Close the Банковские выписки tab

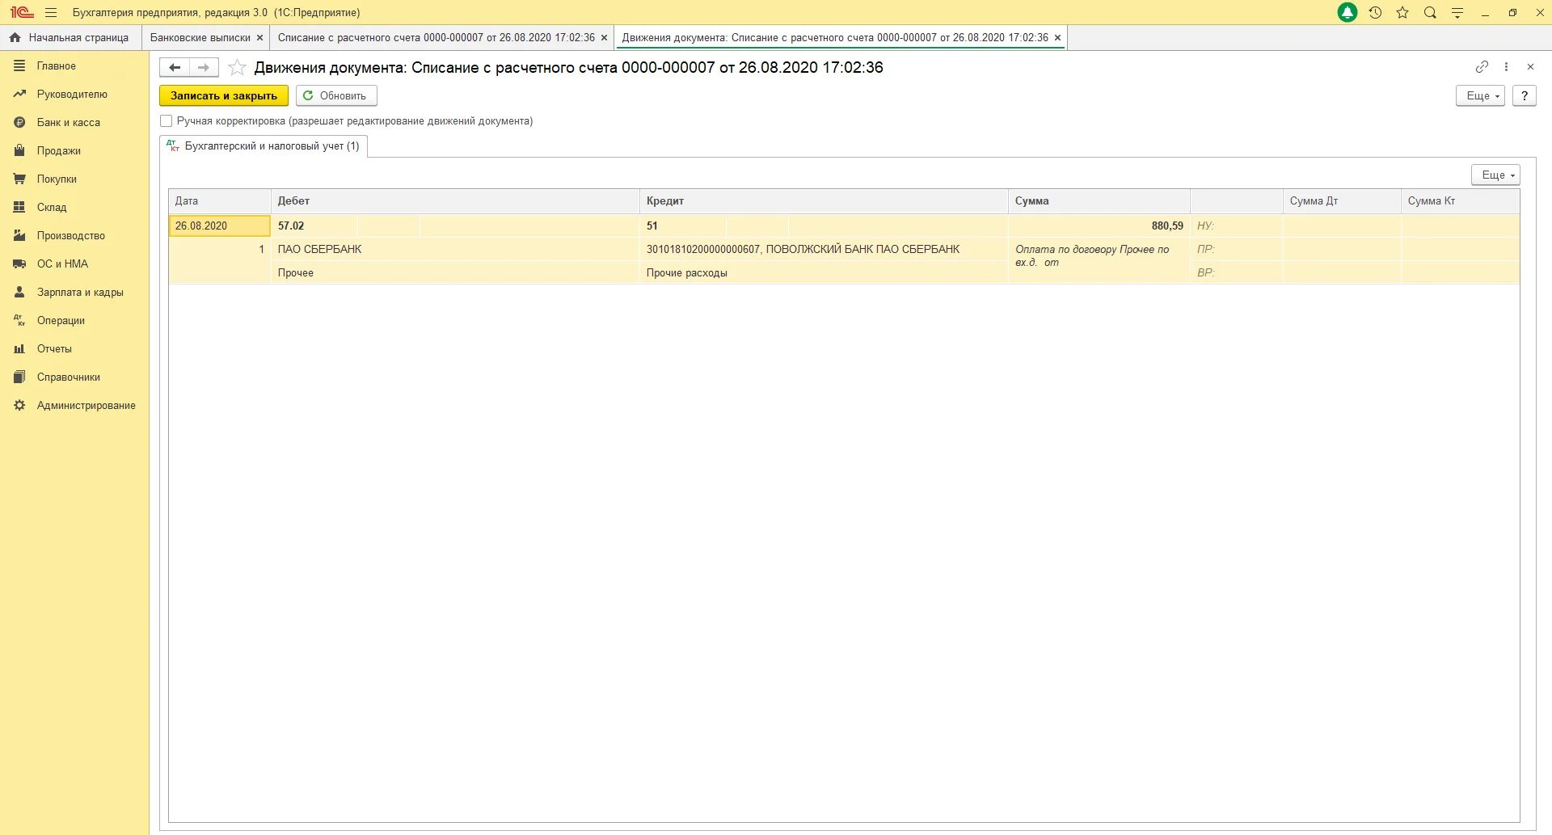(259, 38)
